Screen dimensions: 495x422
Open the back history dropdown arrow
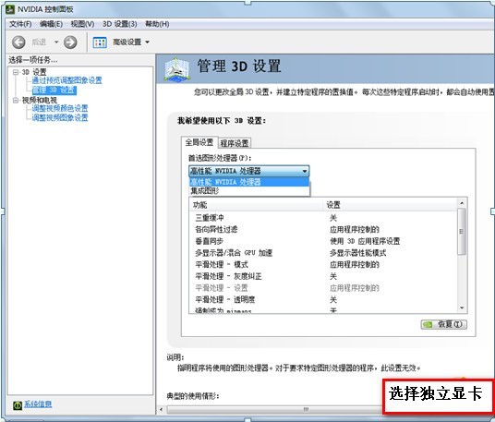point(56,42)
